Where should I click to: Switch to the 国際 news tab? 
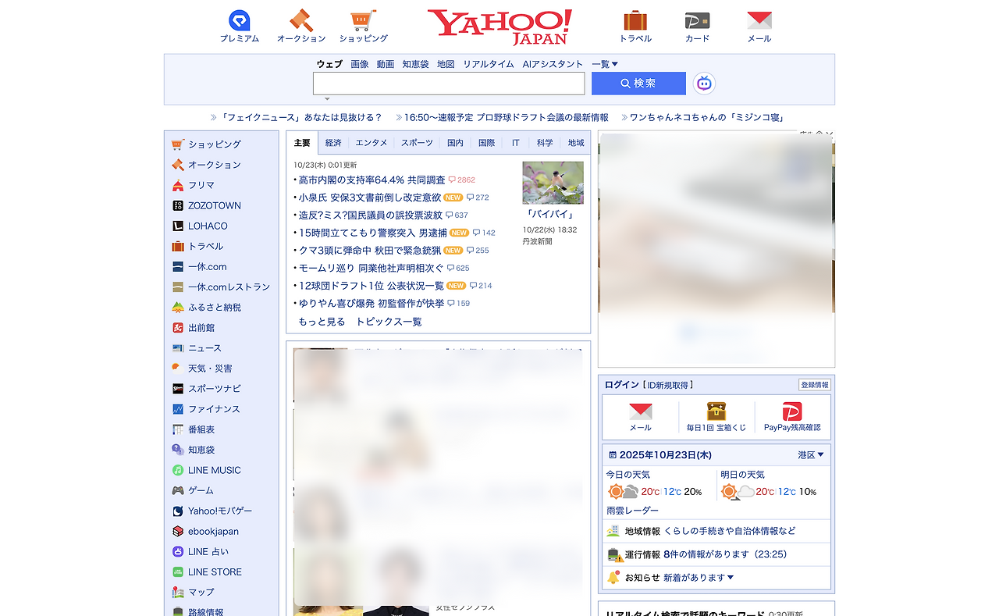[x=487, y=143]
